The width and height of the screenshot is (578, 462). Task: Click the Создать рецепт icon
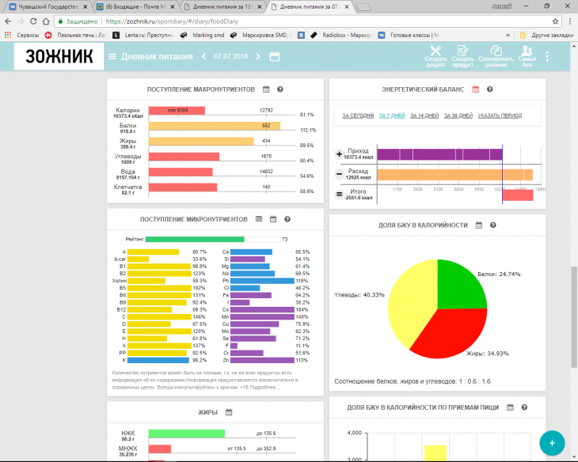(x=435, y=55)
